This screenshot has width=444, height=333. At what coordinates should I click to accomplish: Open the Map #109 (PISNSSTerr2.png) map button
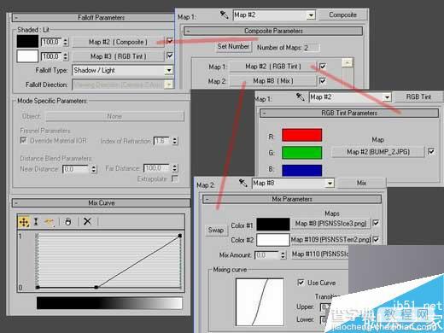(330, 240)
